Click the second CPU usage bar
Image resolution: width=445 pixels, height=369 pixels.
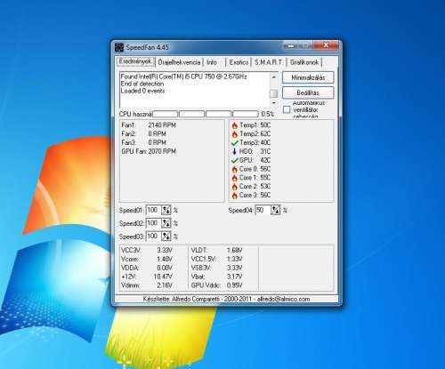pos(192,114)
